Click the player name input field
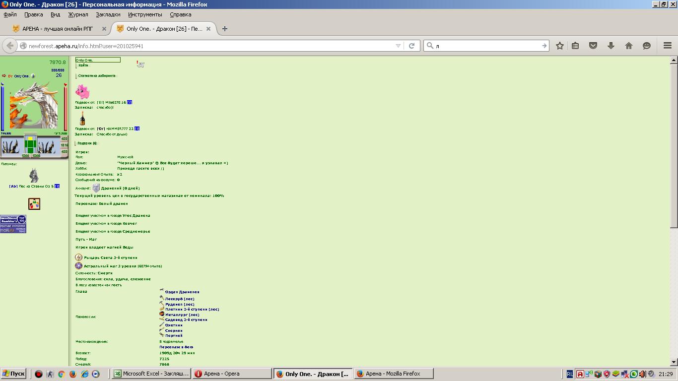 tap(98, 60)
